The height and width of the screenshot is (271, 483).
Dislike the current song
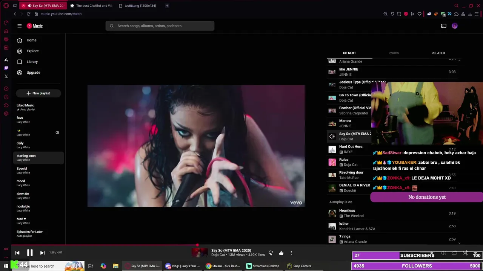(x=271, y=253)
